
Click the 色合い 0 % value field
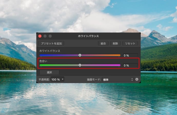coord(130,65)
